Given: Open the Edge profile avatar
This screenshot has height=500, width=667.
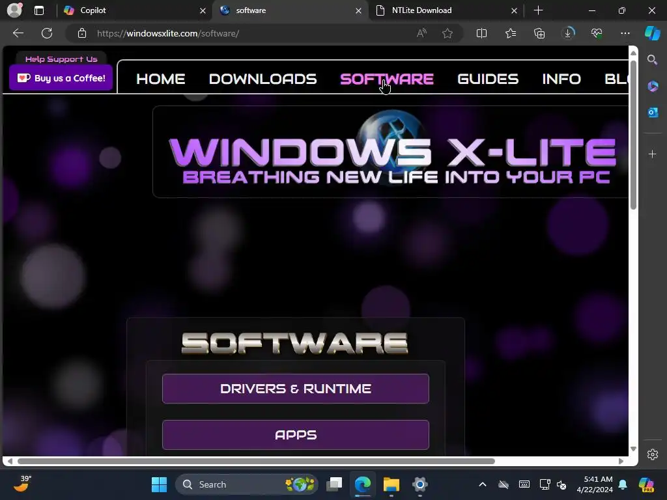Looking at the screenshot, I should coord(14,10).
